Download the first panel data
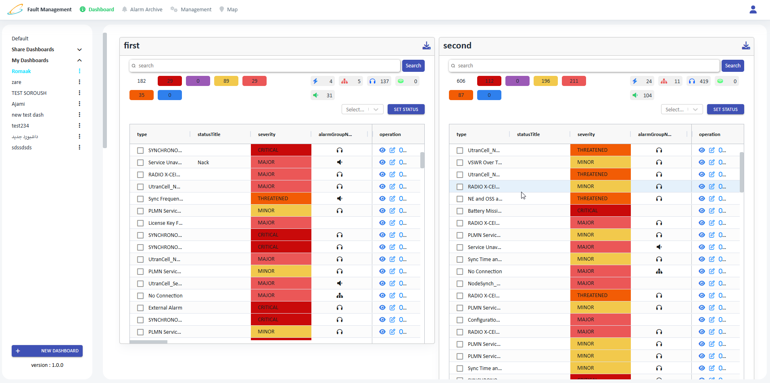The width and height of the screenshot is (770, 383). pyautogui.click(x=426, y=46)
